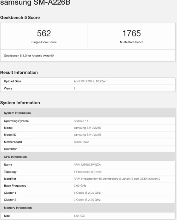The width and height of the screenshot is (177, 220).
Task: Click the Identifier label
Action: coord(10,179)
